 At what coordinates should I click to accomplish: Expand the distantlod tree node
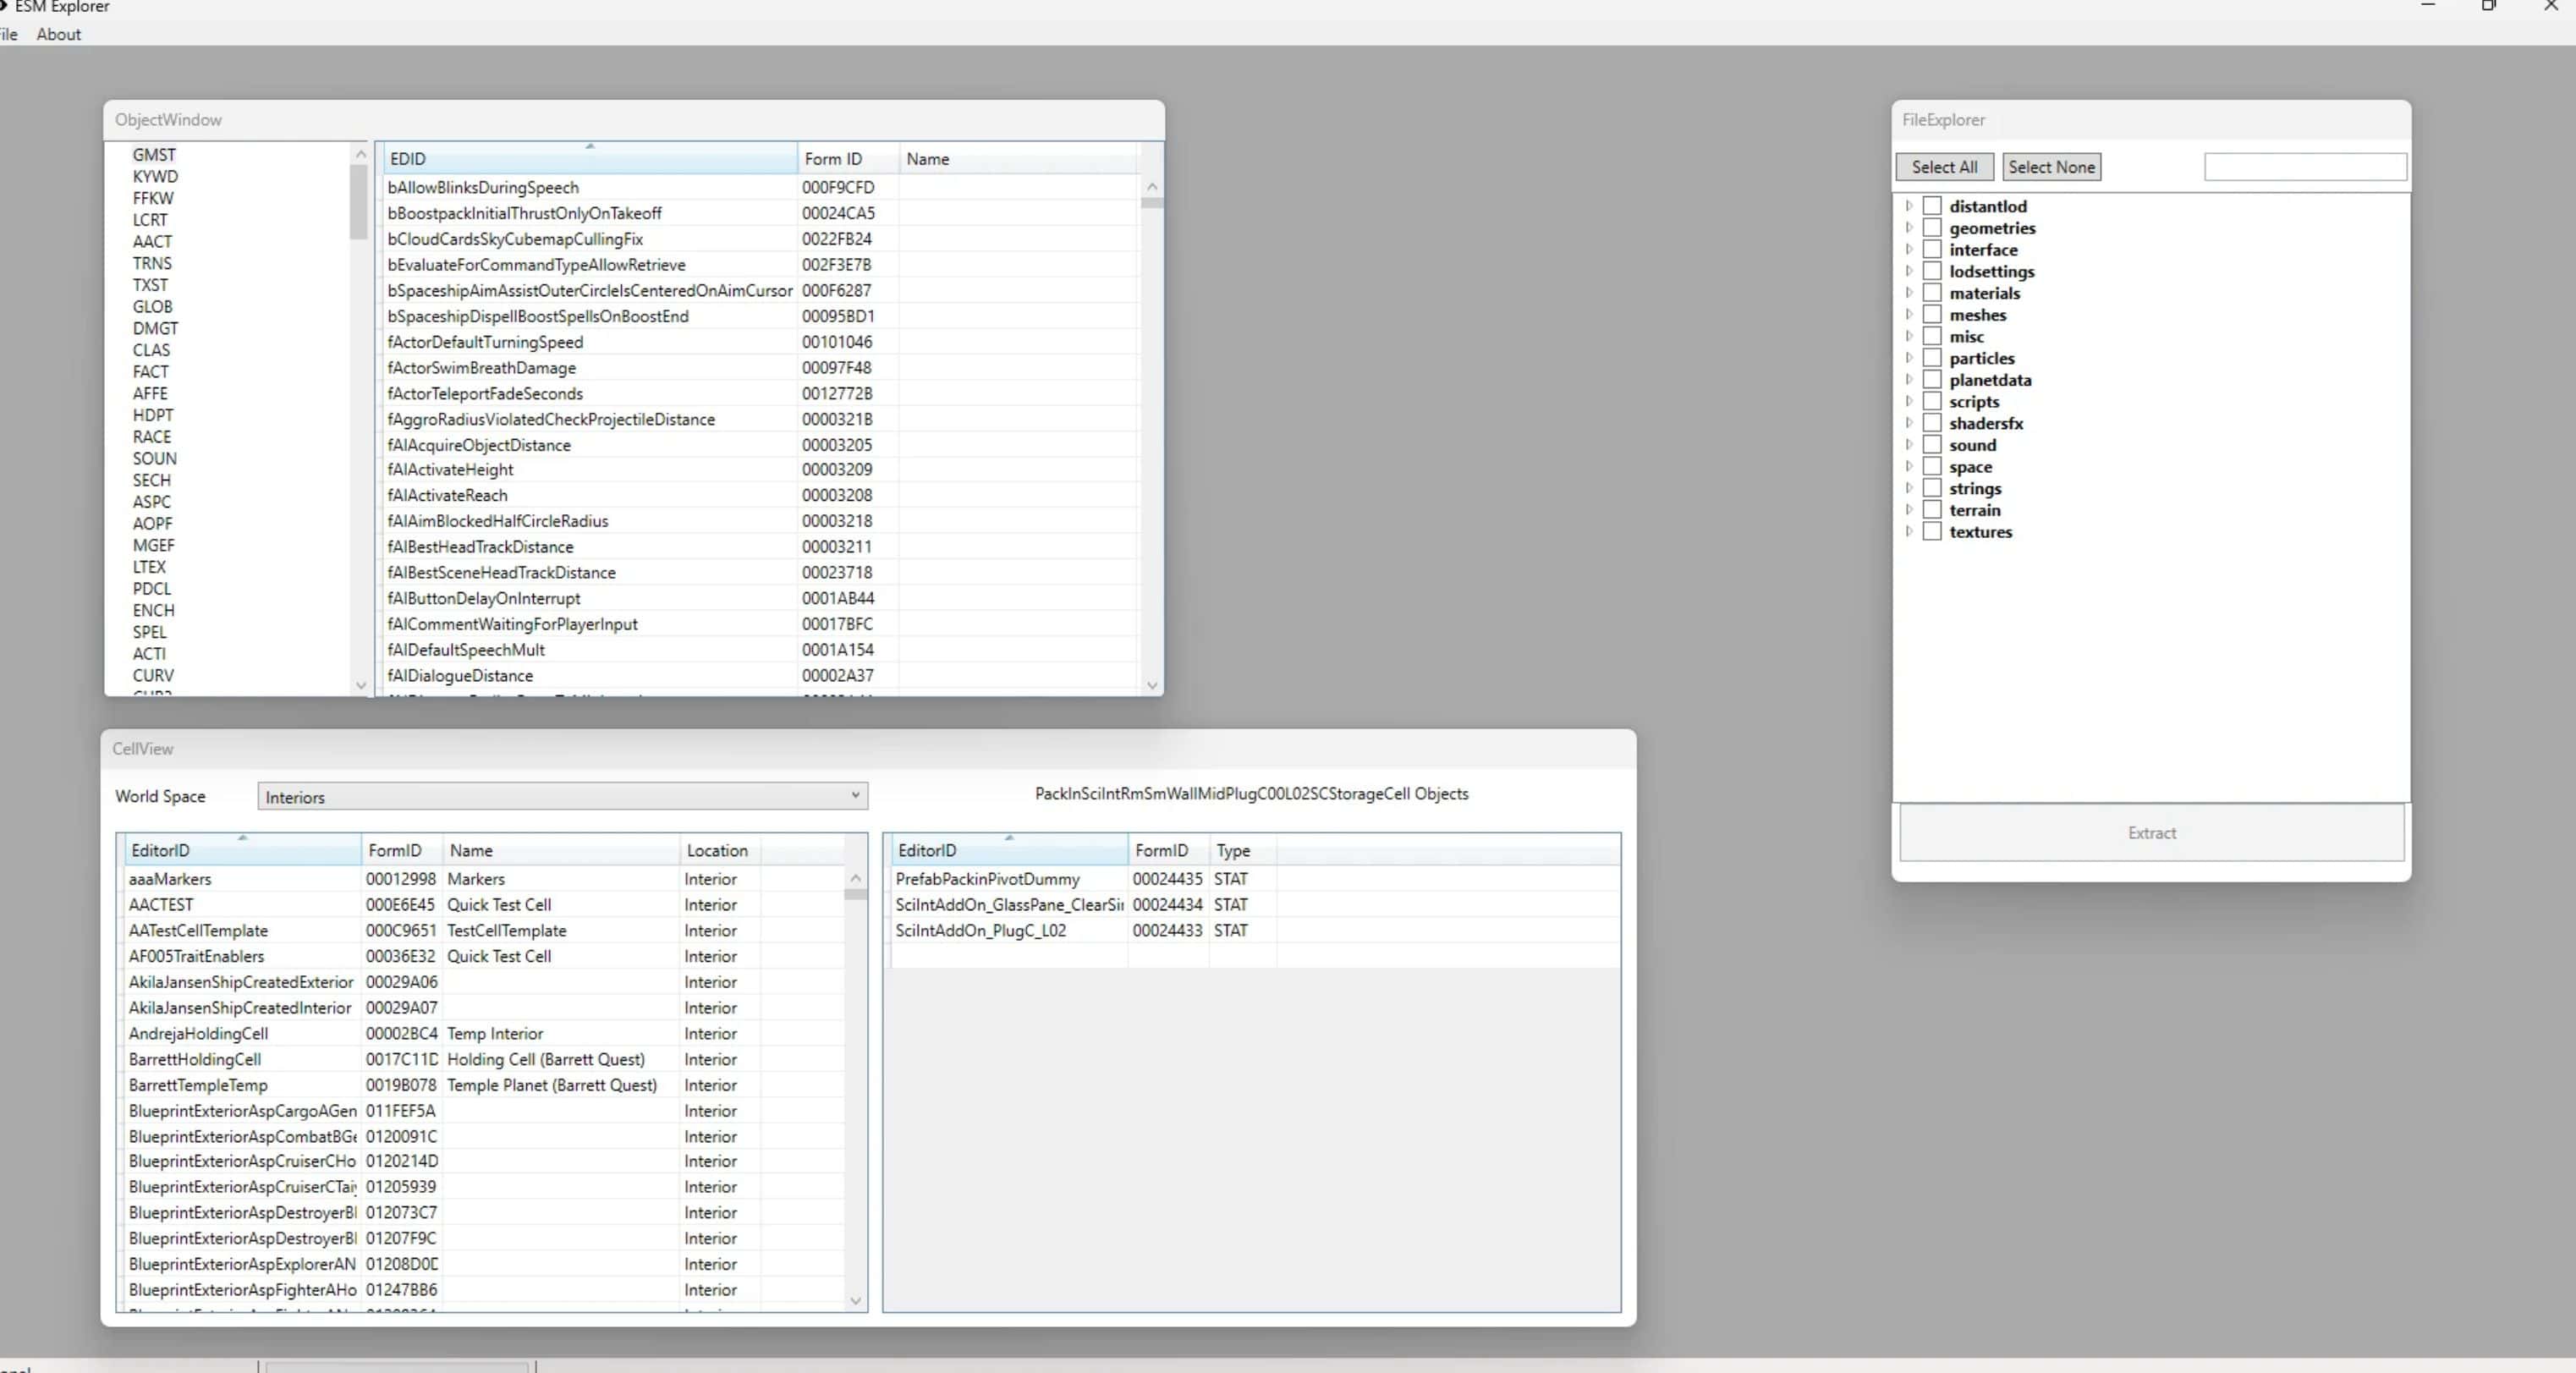(x=1908, y=206)
